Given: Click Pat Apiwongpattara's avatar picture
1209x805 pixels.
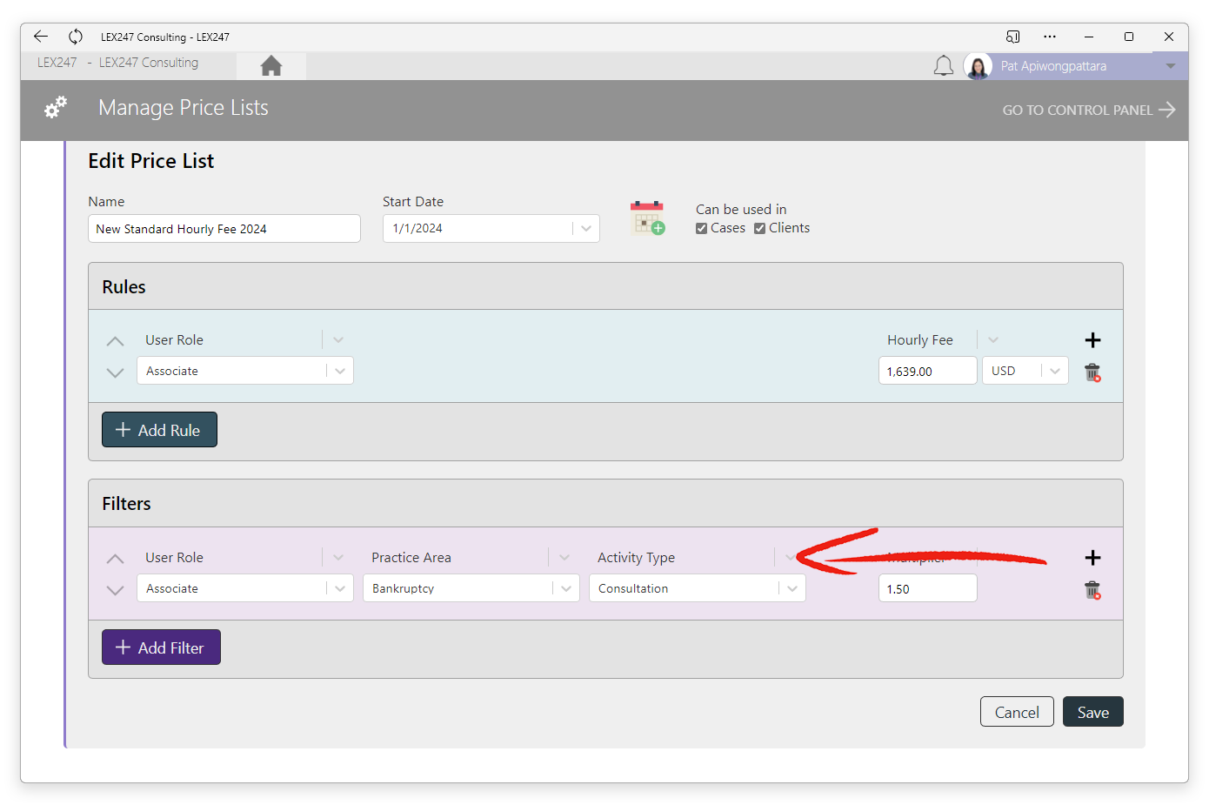Looking at the screenshot, I should point(978,66).
